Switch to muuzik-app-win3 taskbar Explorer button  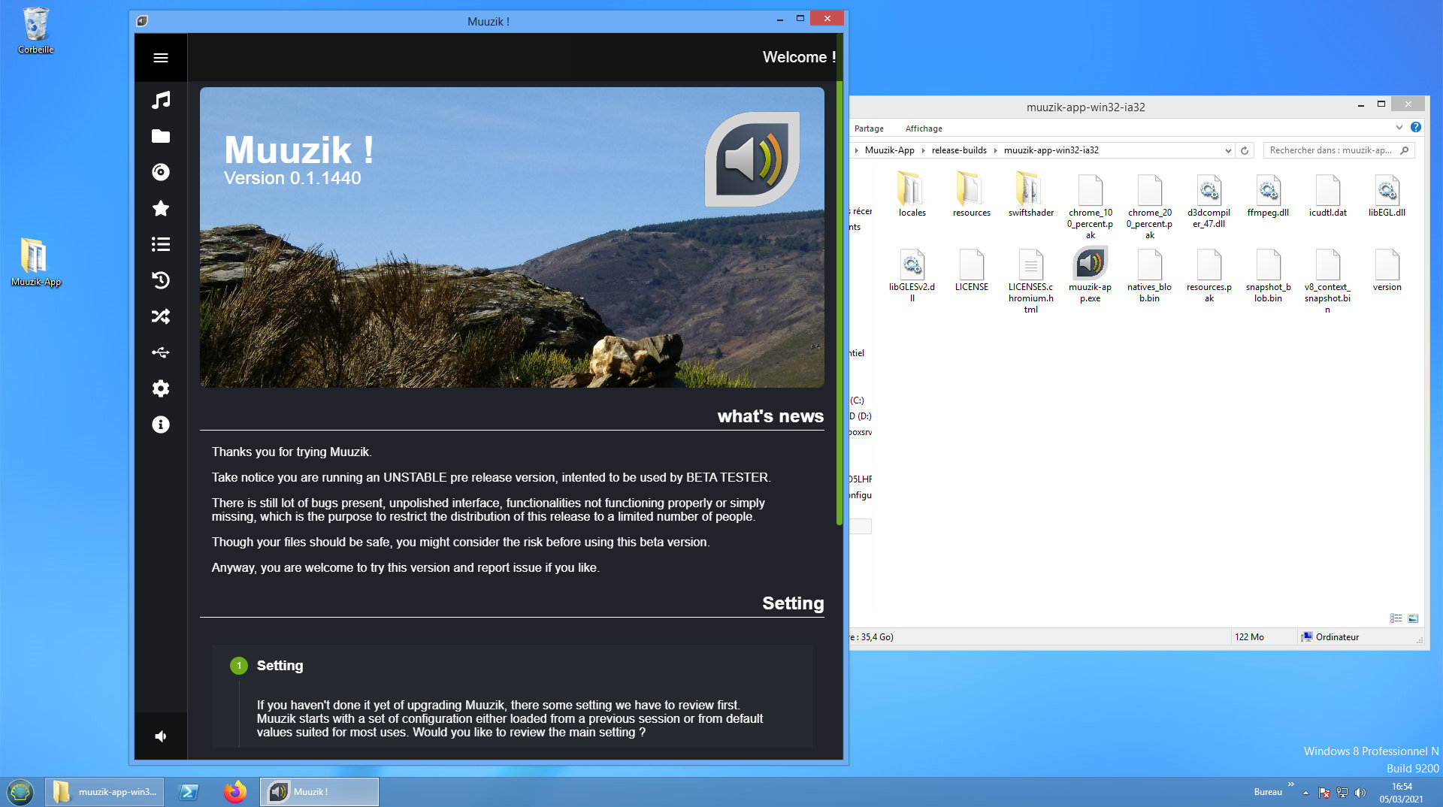[x=104, y=792]
